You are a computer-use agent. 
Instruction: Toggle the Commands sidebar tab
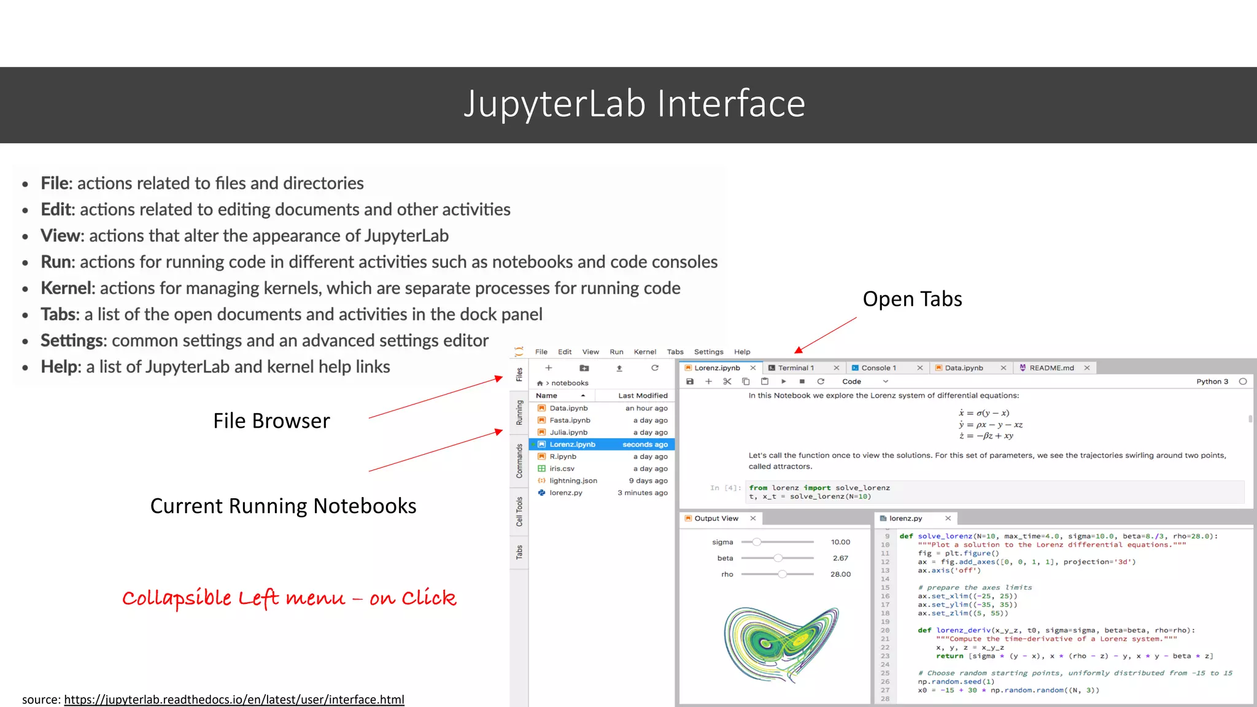[x=519, y=461]
